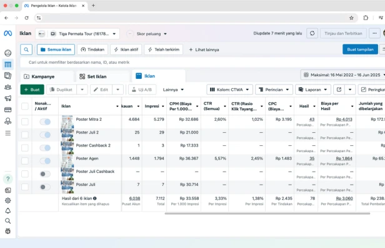This screenshot has height=248, width=385.
Task: Toggle off the Poster Cashback 2 ad
Action: point(46,148)
